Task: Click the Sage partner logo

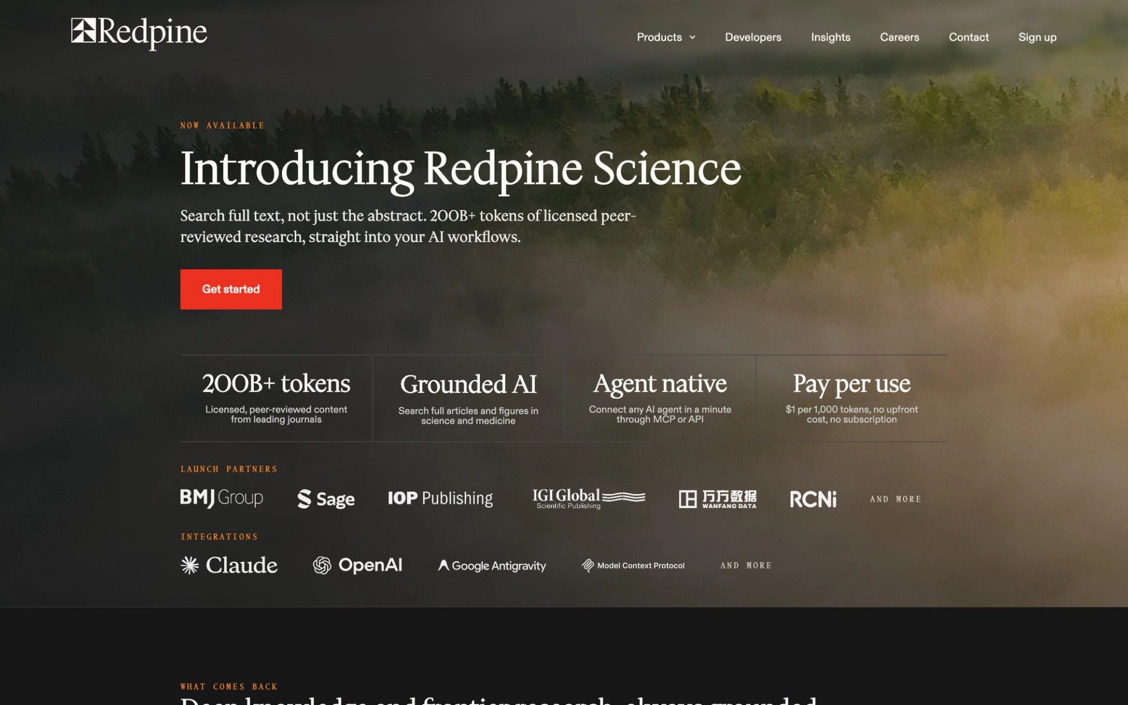Action: click(x=326, y=499)
